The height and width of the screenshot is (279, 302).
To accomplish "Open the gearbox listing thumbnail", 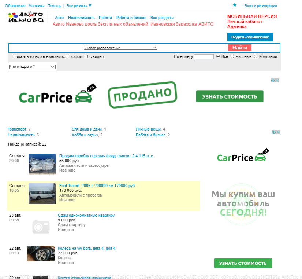I will click(42, 164).
